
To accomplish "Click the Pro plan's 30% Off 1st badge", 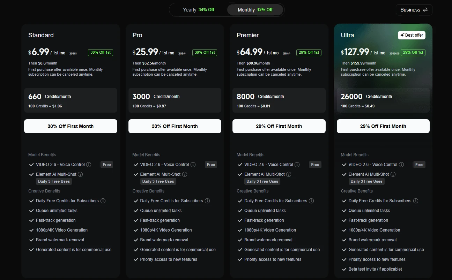I will [x=205, y=53].
